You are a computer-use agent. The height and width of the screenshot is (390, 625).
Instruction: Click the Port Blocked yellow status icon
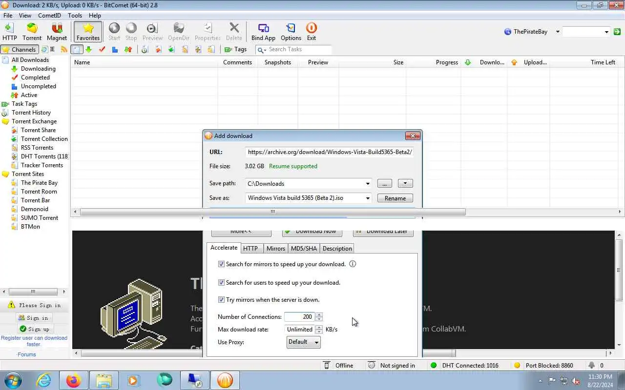point(517,365)
